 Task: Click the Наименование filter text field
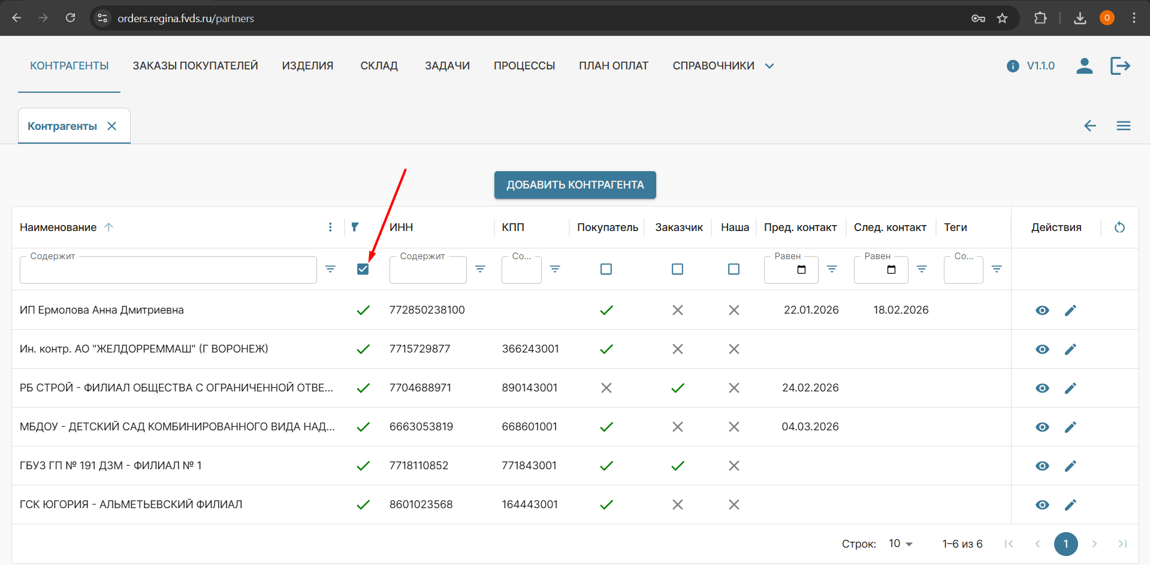click(x=168, y=271)
